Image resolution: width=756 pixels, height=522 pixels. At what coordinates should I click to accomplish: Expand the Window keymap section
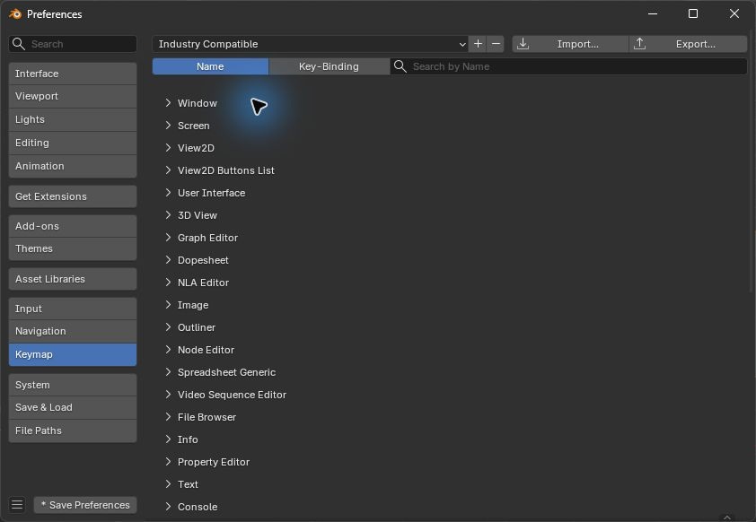pos(168,102)
